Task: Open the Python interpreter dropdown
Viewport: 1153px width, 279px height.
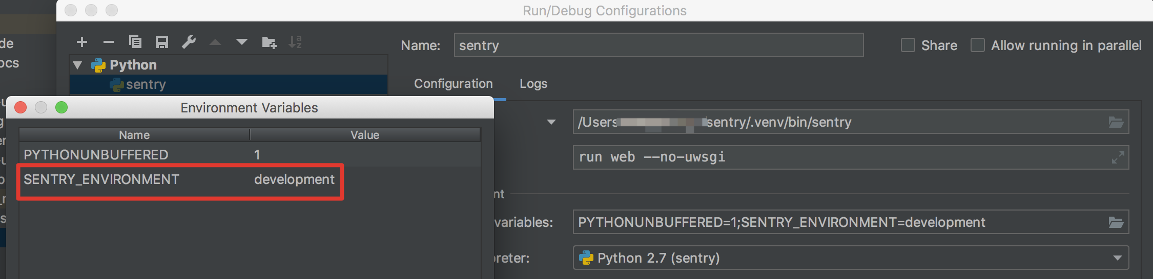Action: [x=1117, y=258]
